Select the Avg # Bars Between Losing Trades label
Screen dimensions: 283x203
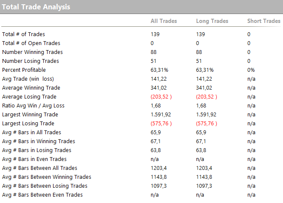(x=45, y=186)
